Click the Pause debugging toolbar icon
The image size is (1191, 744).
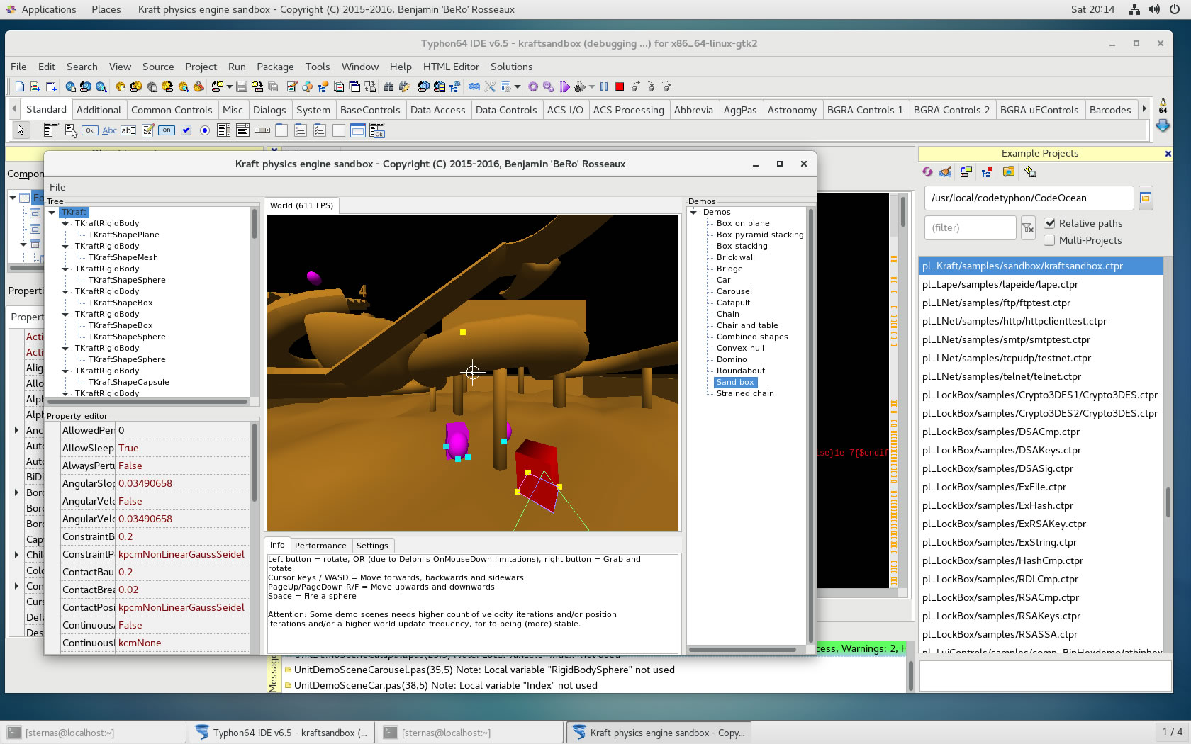point(604,86)
